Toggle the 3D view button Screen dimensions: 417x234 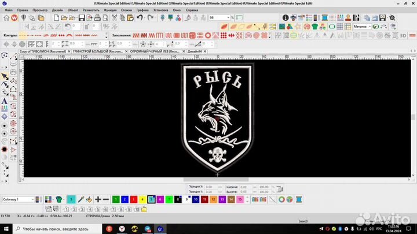pyautogui.click(x=404, y=35)
